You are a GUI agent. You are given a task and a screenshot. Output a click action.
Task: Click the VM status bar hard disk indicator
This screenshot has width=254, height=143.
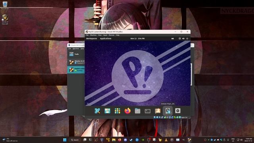click(x=154, y=117)
